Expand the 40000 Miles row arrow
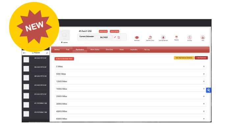Screen dimensions: 228x124 [x=204, y=112]
